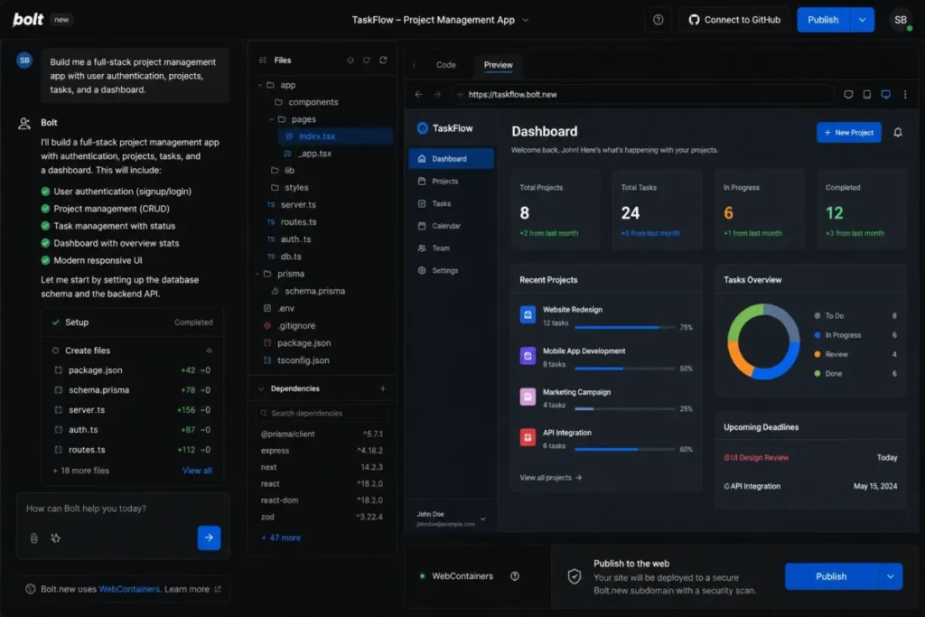Click the bolt logo
Image resolution: width=925 pixels, height=617 pixels.
coord(28,20)
